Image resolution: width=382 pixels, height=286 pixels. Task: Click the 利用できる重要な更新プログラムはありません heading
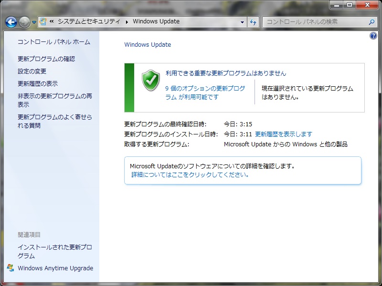point(226,73)
